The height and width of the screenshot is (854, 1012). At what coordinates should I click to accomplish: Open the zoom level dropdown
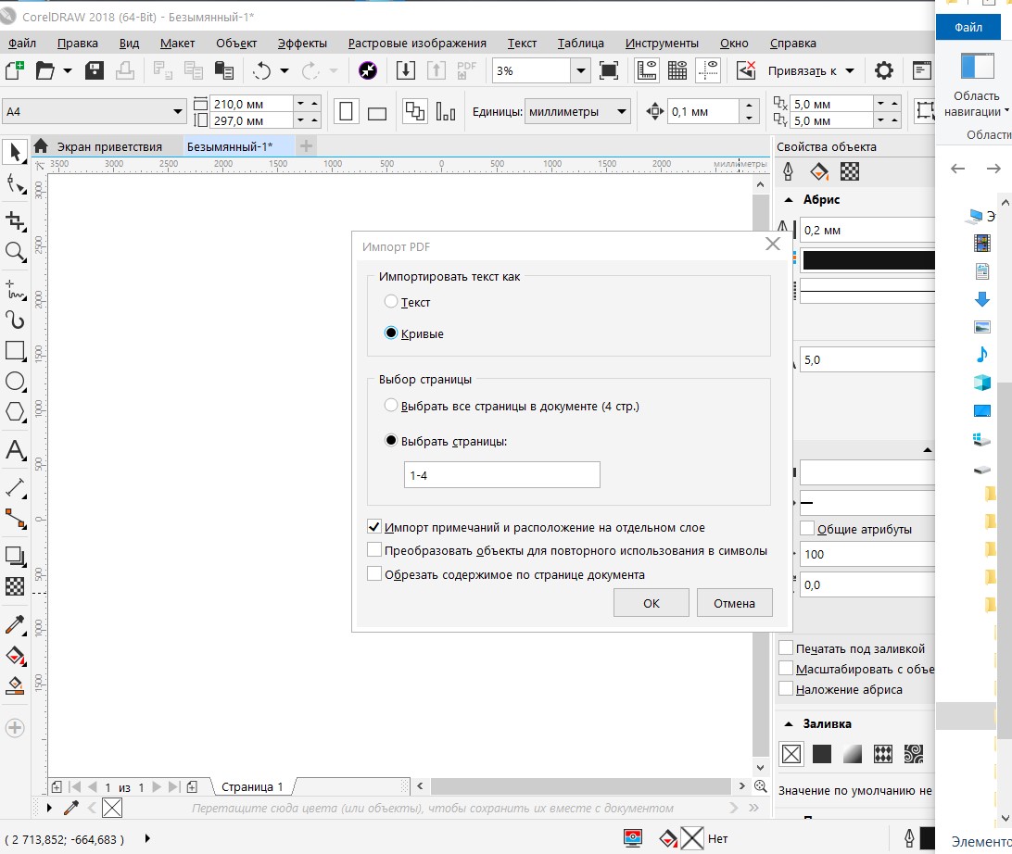(x=580, y=70)
